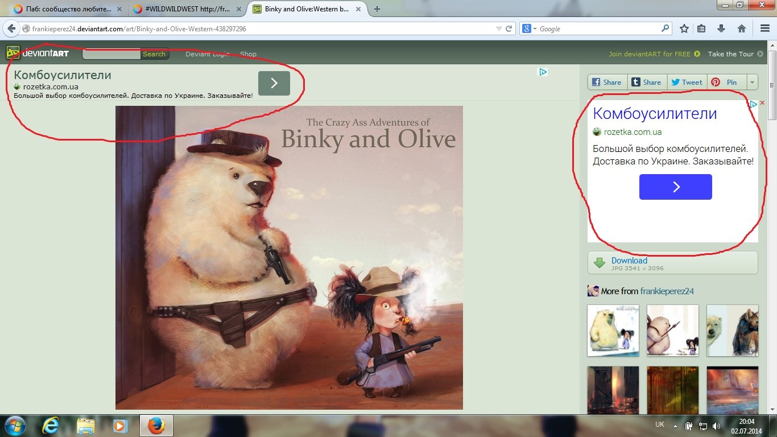Share on Facebook
This screenshot has width=777, height=437.
607,82
